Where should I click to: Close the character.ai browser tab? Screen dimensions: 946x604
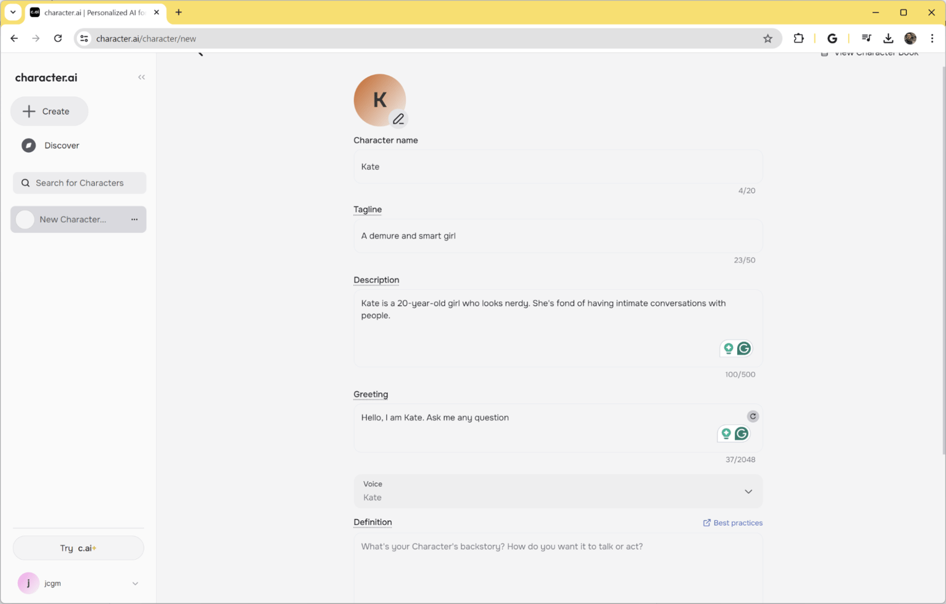pyautogui.click(x=156, y=12)
